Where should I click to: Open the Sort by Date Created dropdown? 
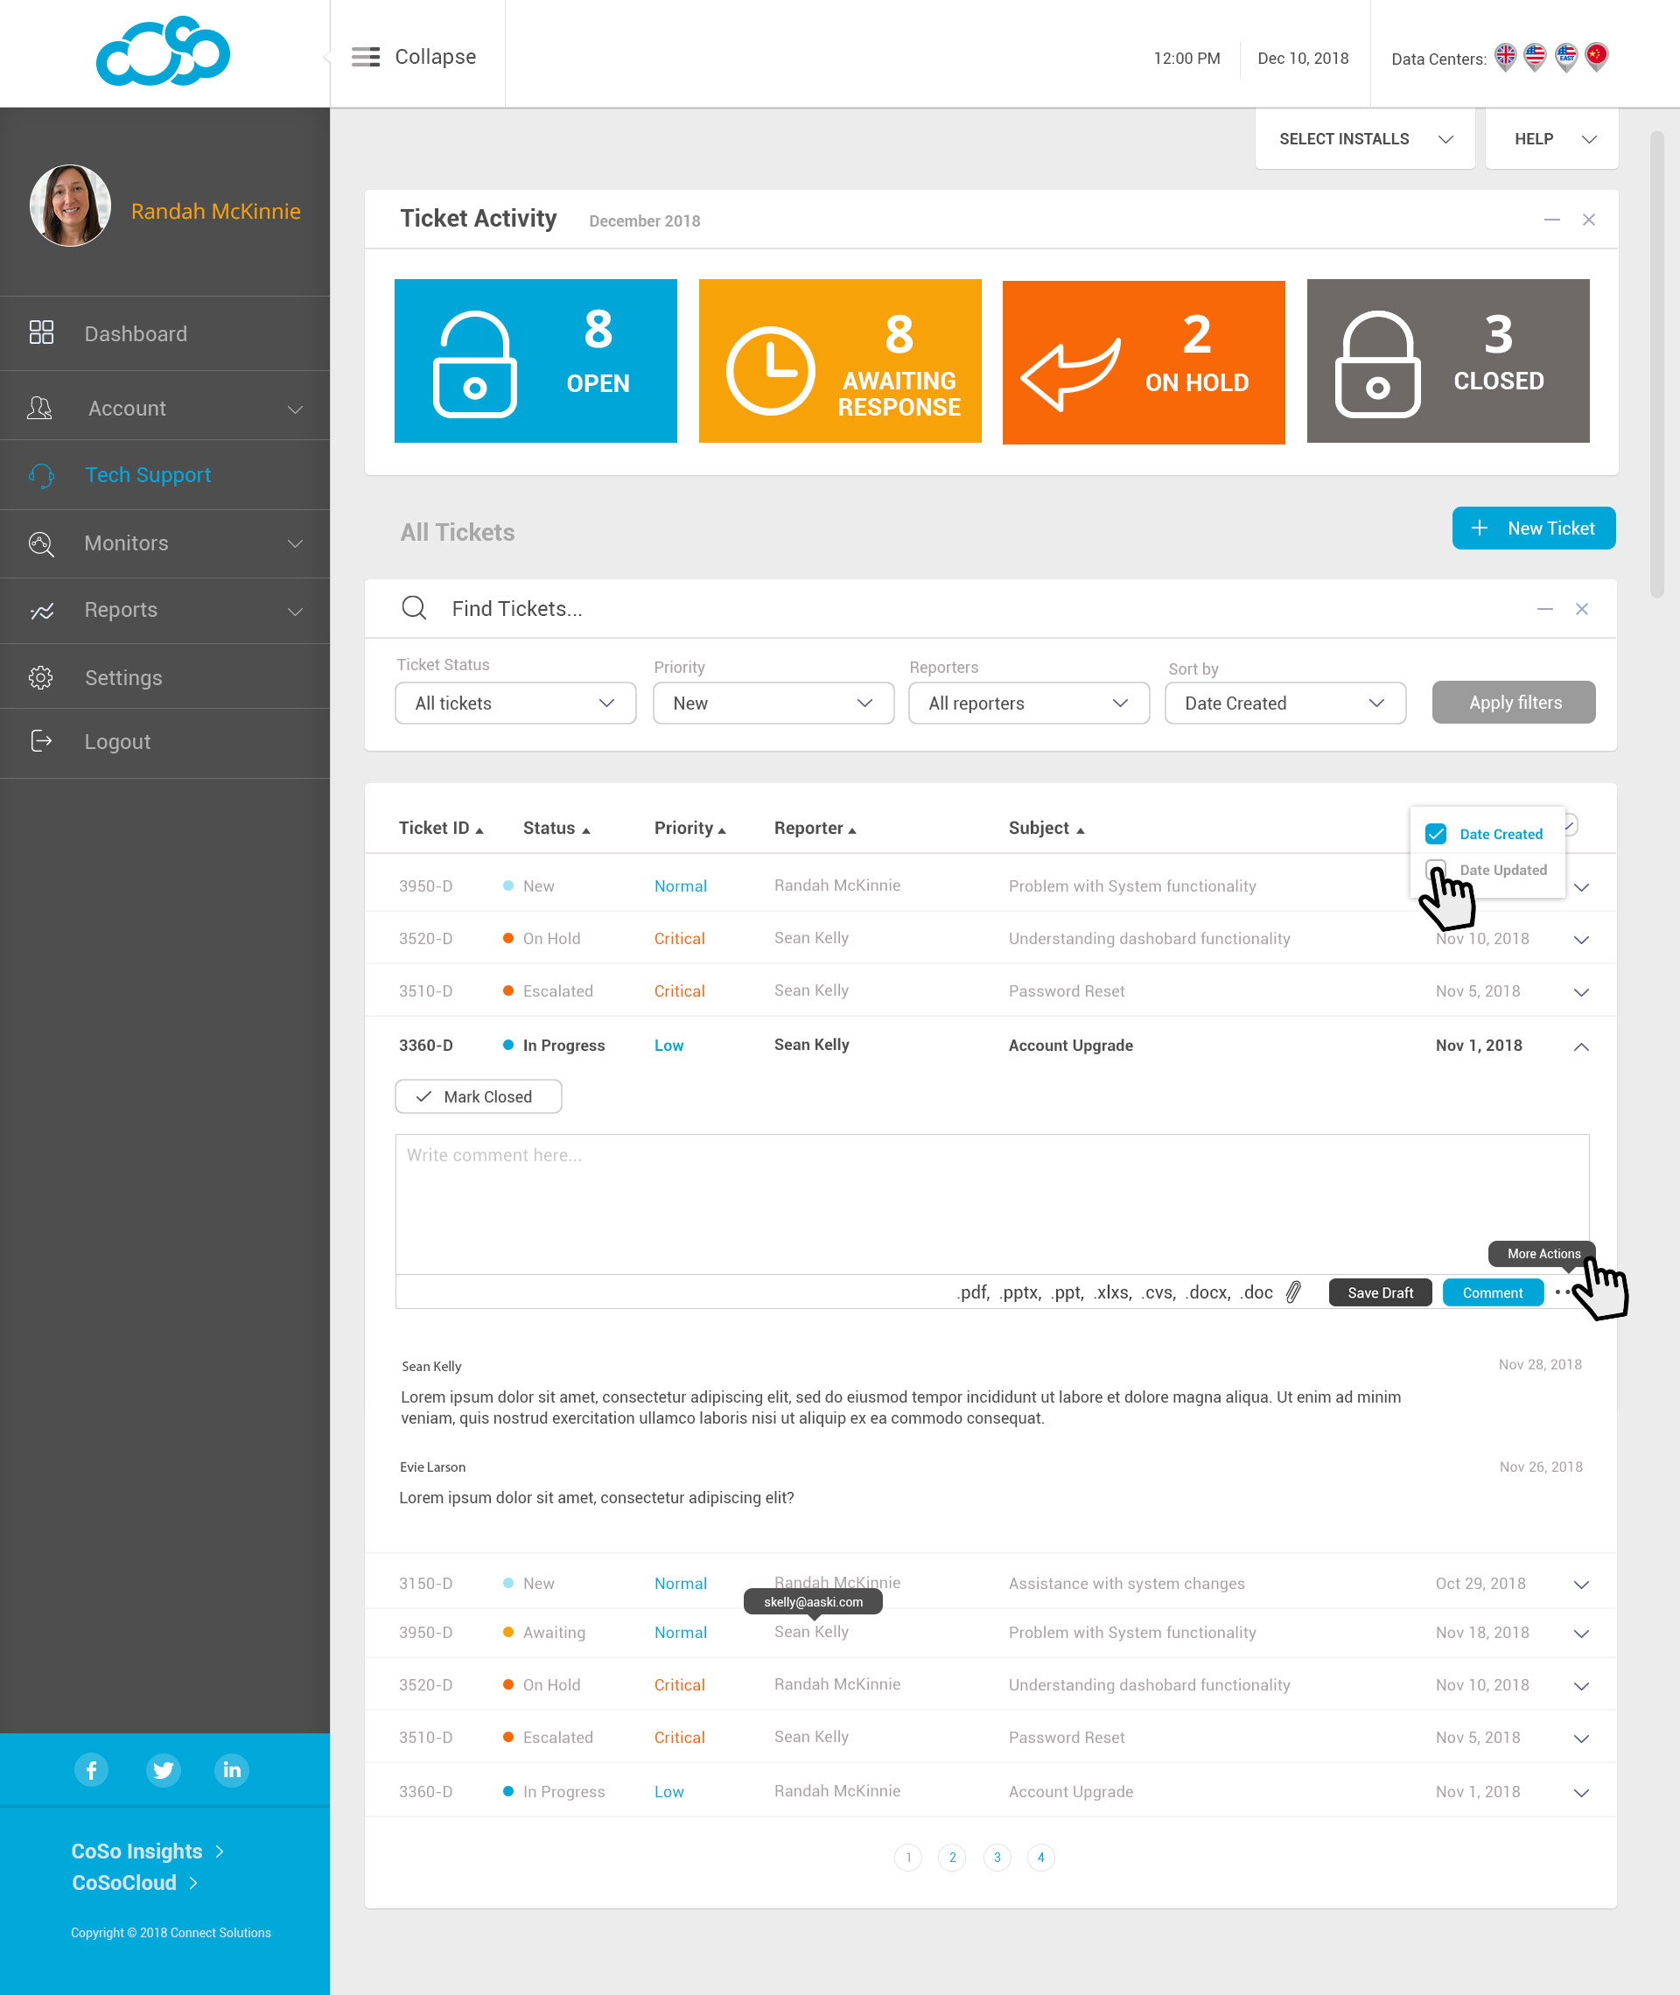click(1284, 703)
